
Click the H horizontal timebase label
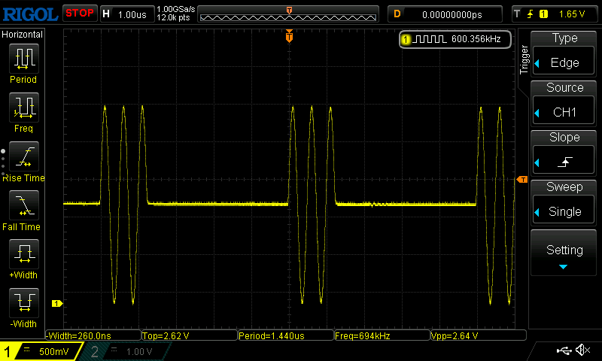click(106, 14)
